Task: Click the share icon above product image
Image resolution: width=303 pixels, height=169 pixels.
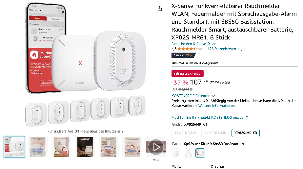Action: (160, 9)
